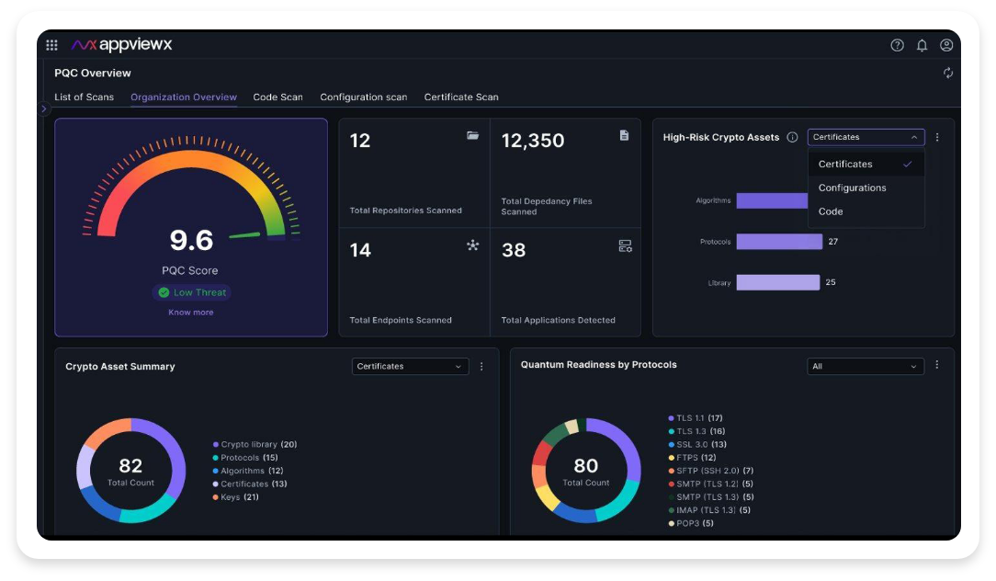Click the document icon on Total Dependency Files card
The width and height of the screenshot is (996, 581).
point(625,134)
